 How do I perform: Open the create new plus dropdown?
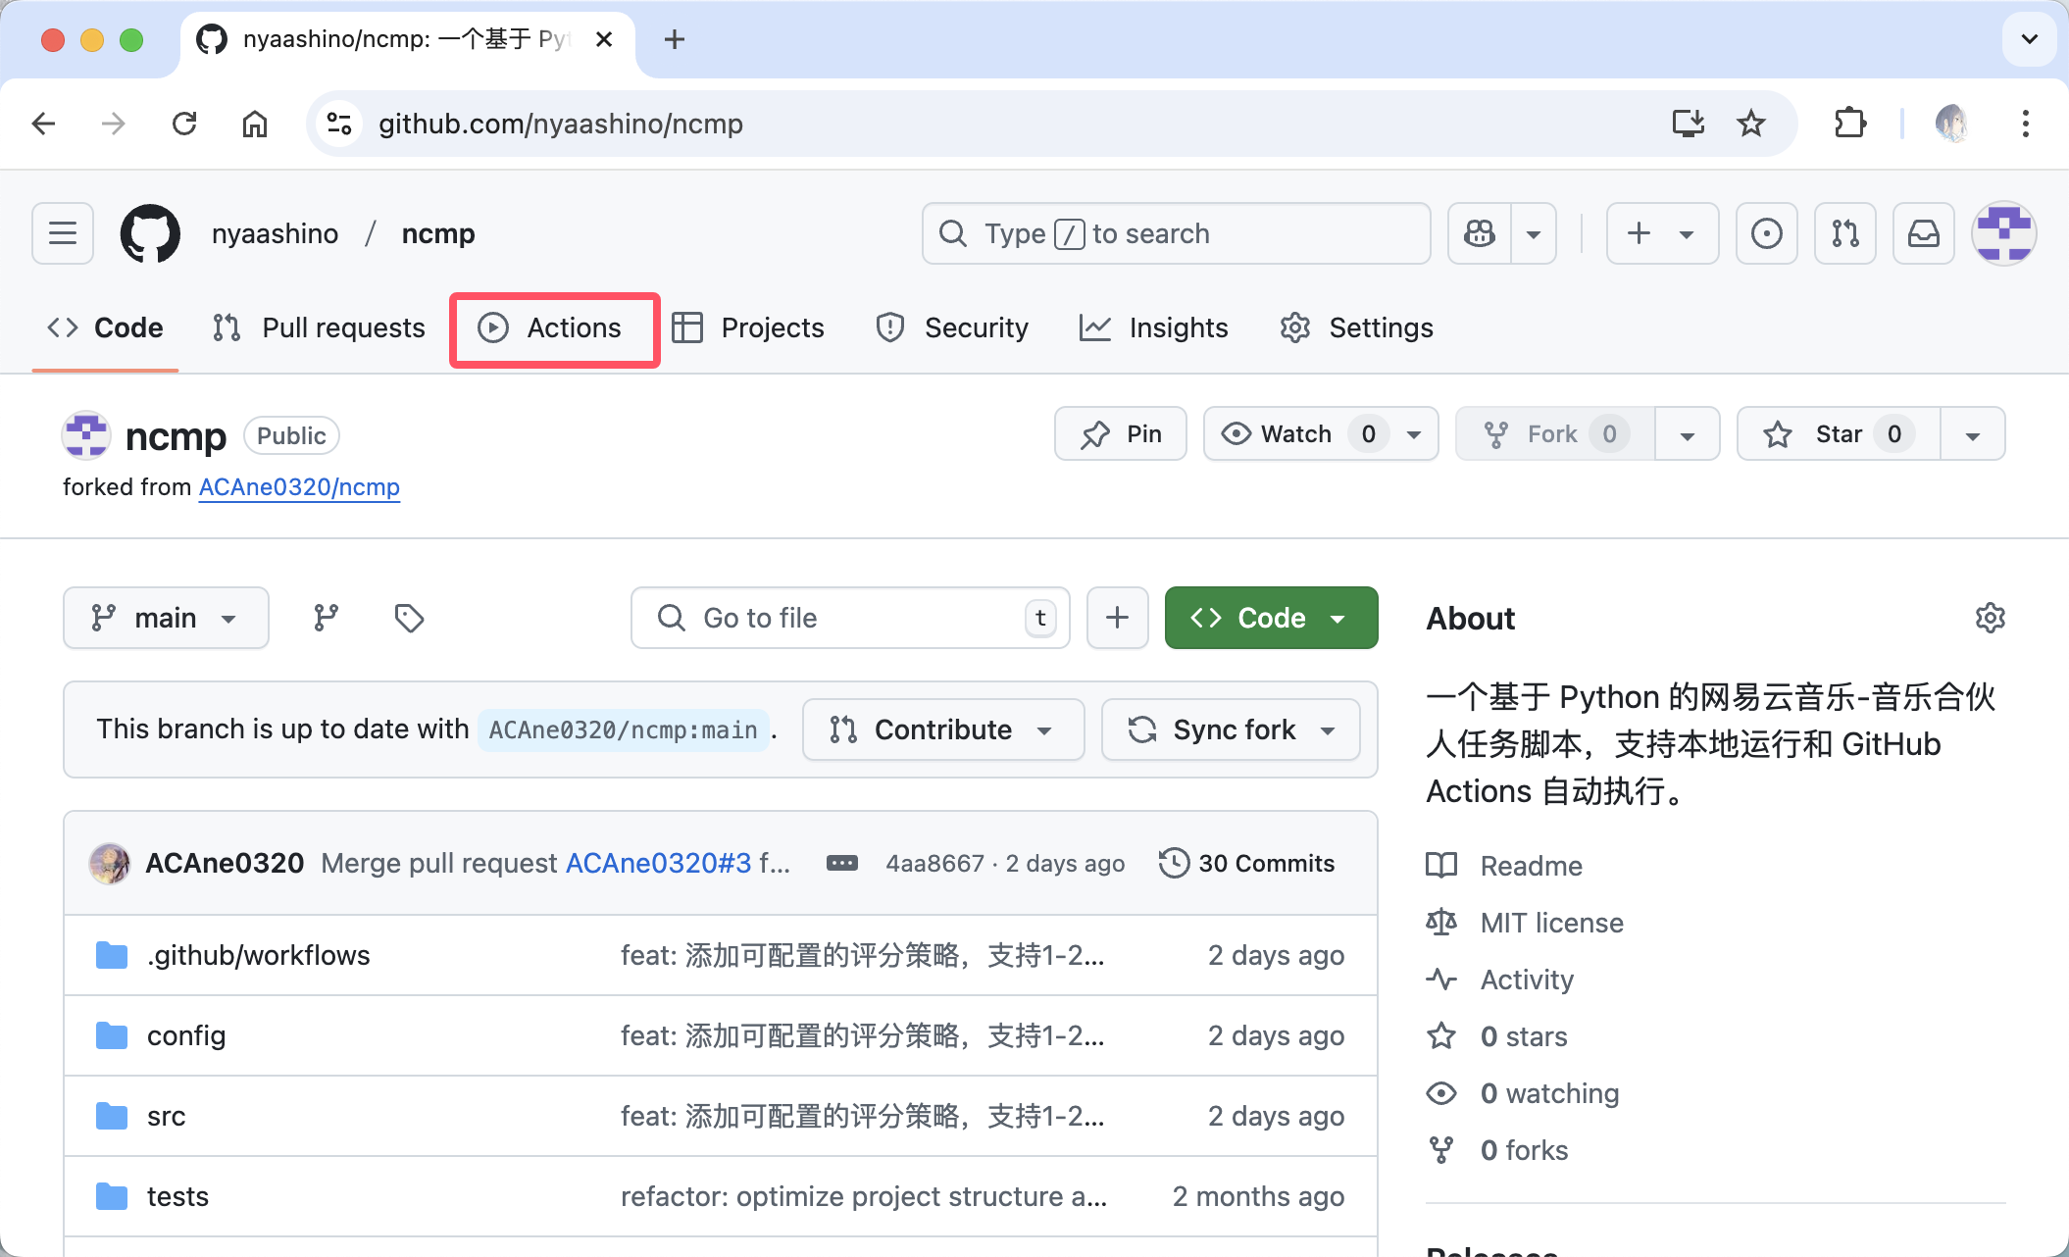(1662, 233)
